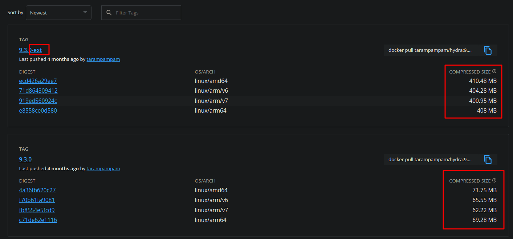Screen dimensions: 513x239
Task: Visit the tarampampam profile under 9.3.0-ext
Action: click(103, 59)
